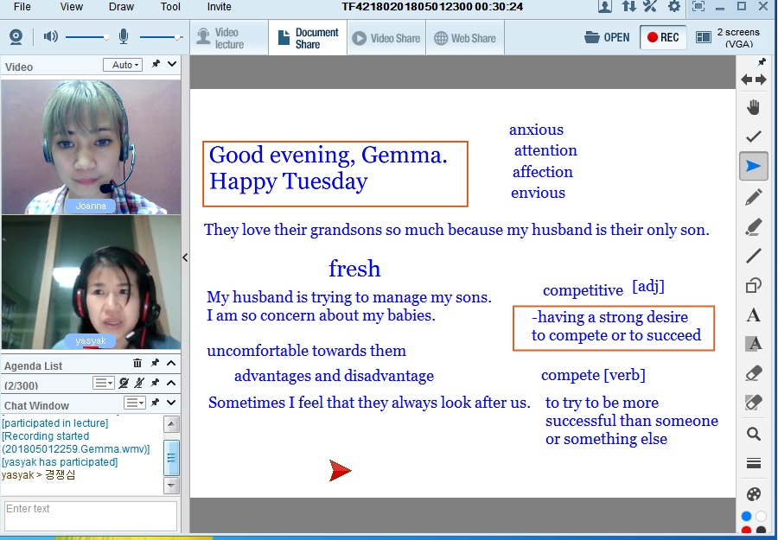Click the magnifier zoom tool
The width and height of the screenshot is (778, 540).
(x=754, y=434)
